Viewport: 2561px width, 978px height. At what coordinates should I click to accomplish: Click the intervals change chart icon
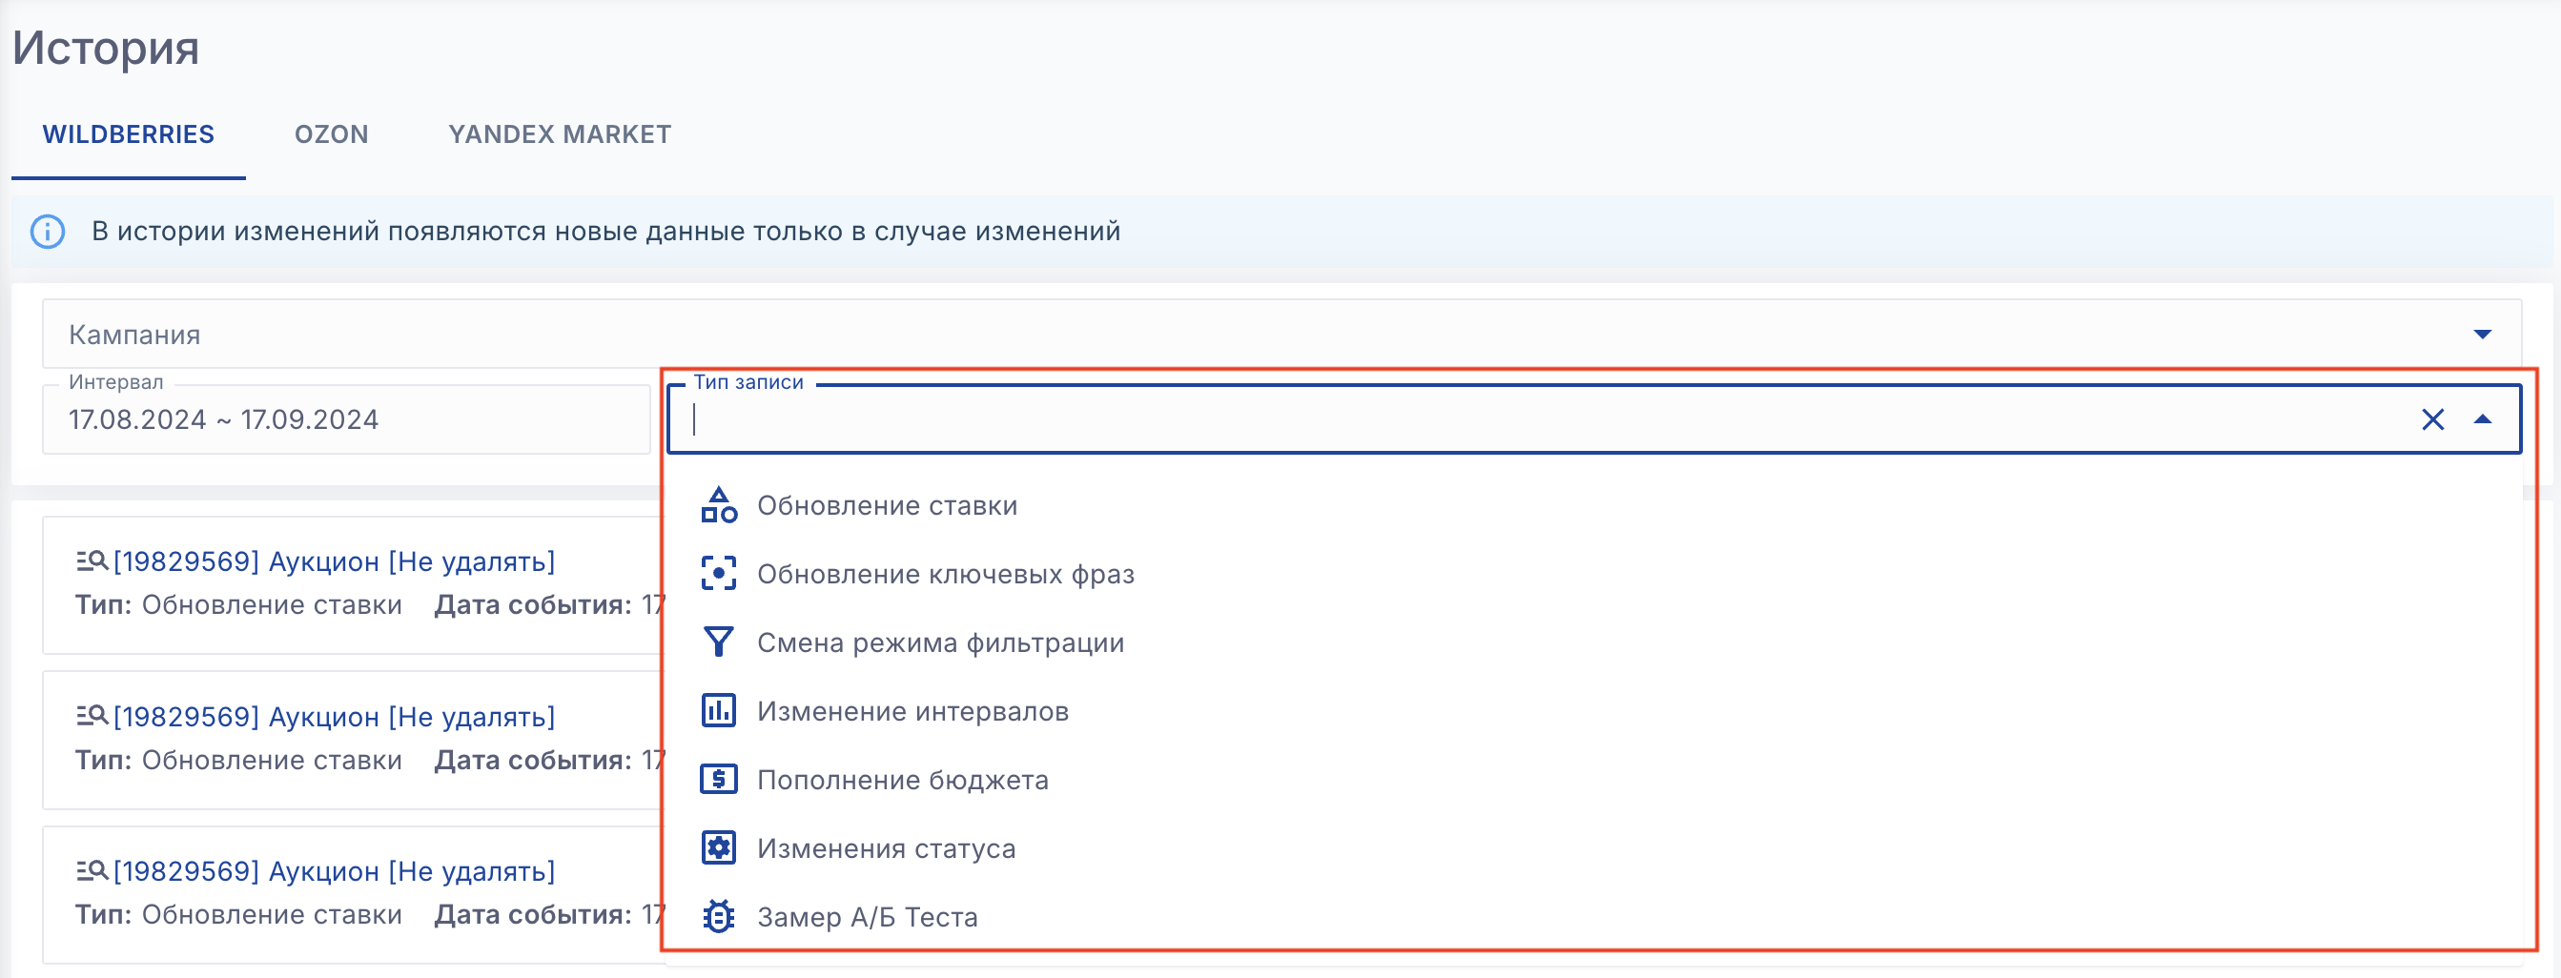[718, 711]
